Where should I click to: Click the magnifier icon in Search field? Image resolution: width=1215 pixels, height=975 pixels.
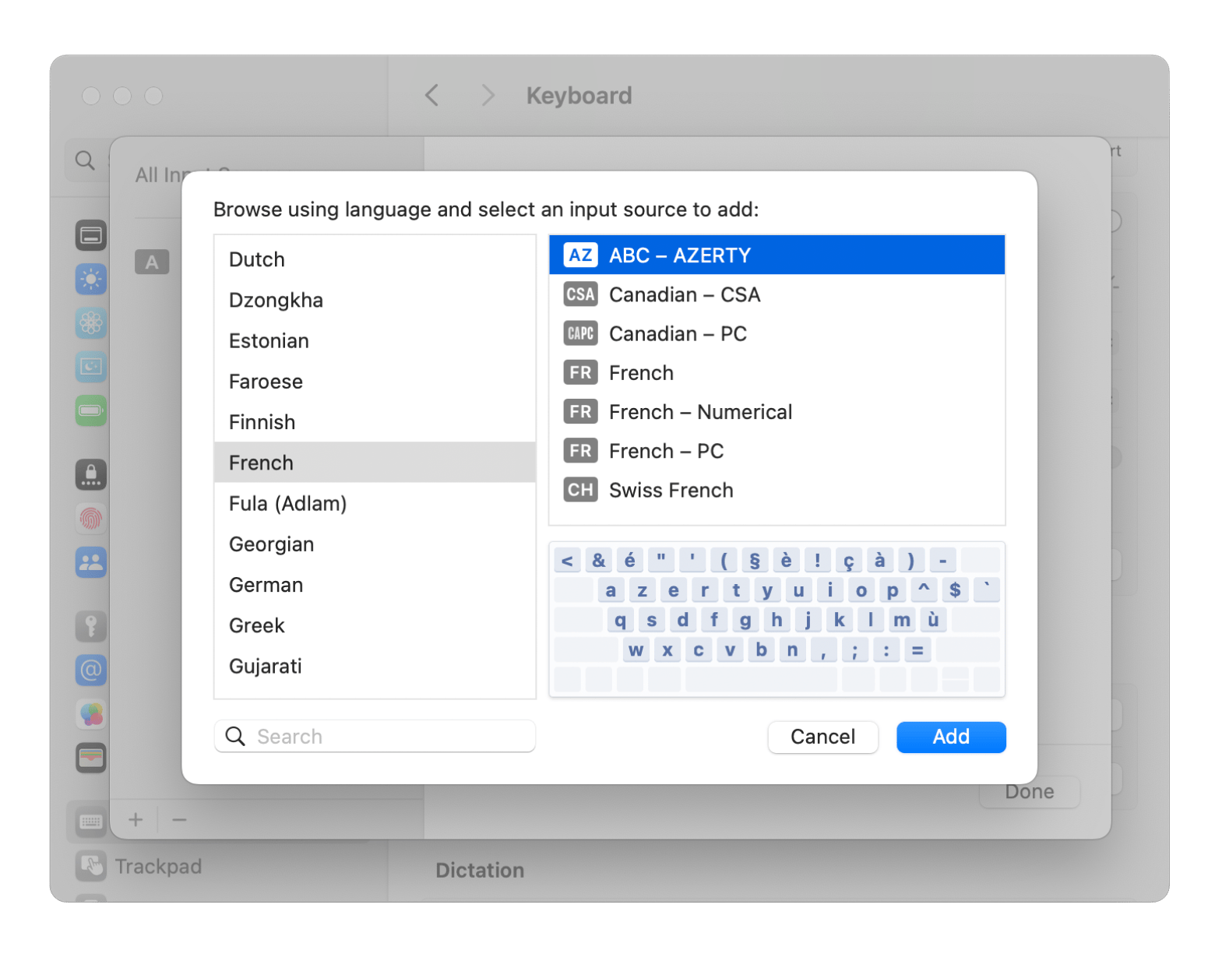click(235, 736)
